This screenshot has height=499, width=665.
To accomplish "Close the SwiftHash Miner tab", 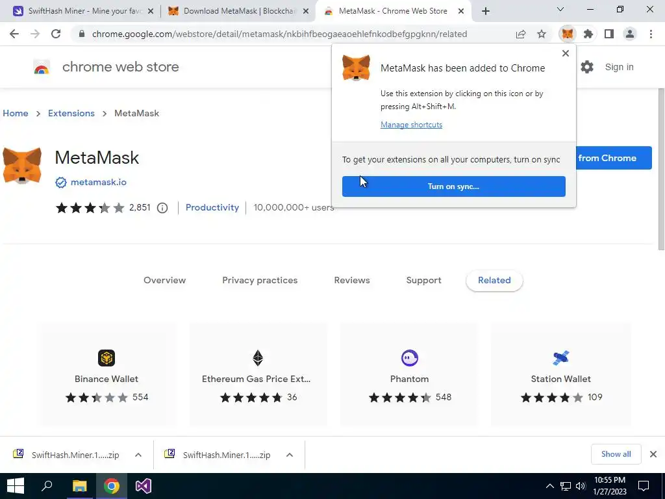I will pos(151,12).
